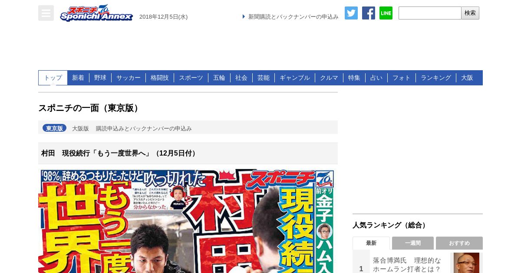Click the Sponichi Annex logo

[96, 13]
